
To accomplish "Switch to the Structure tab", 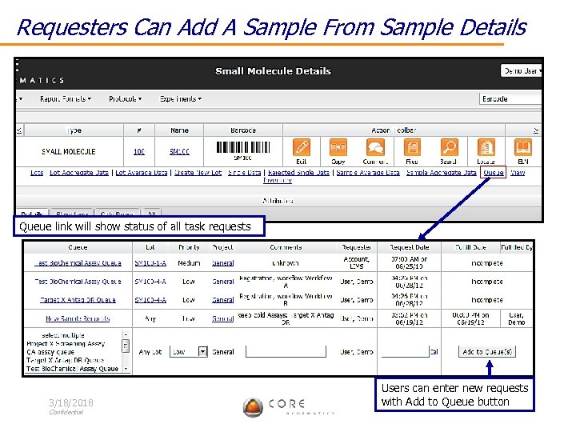I will [72, 213].
